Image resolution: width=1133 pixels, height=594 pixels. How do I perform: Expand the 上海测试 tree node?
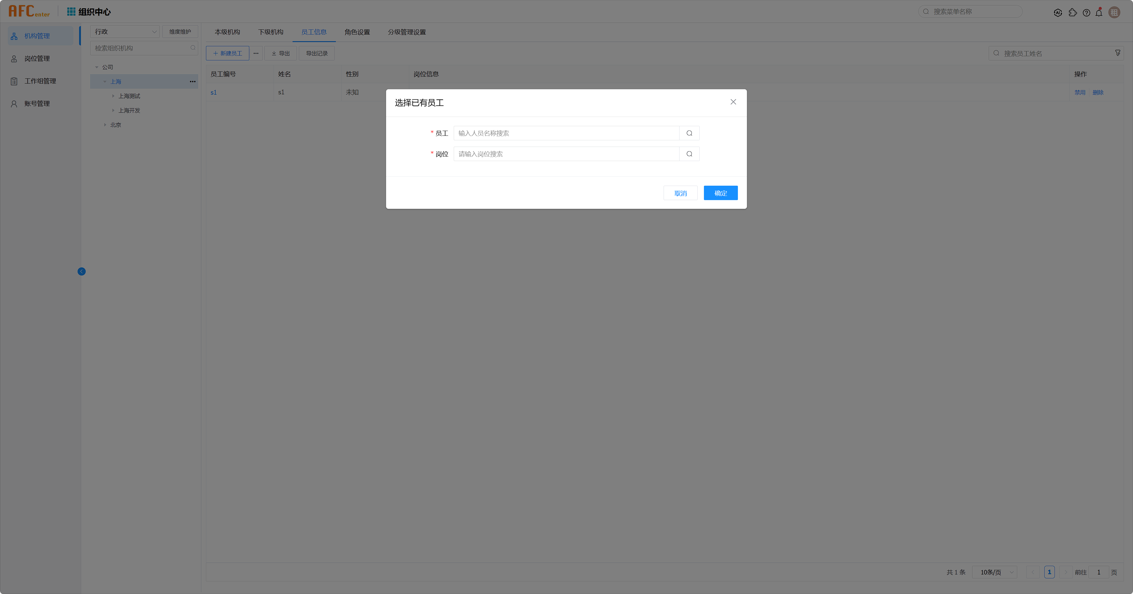[113, 96]
